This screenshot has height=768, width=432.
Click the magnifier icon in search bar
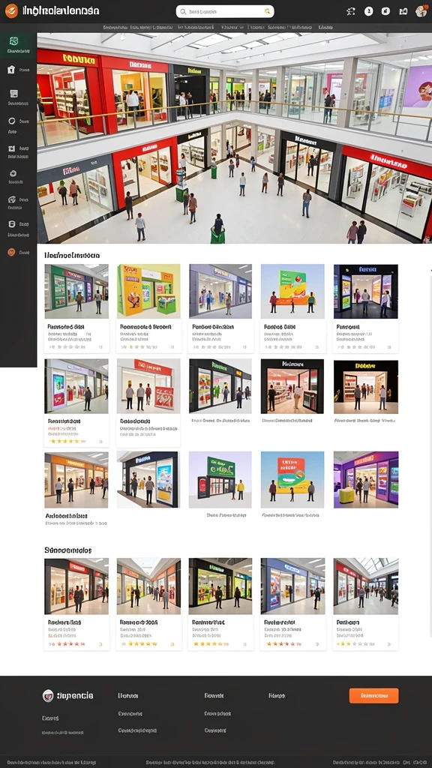click(x=183, y=11)
